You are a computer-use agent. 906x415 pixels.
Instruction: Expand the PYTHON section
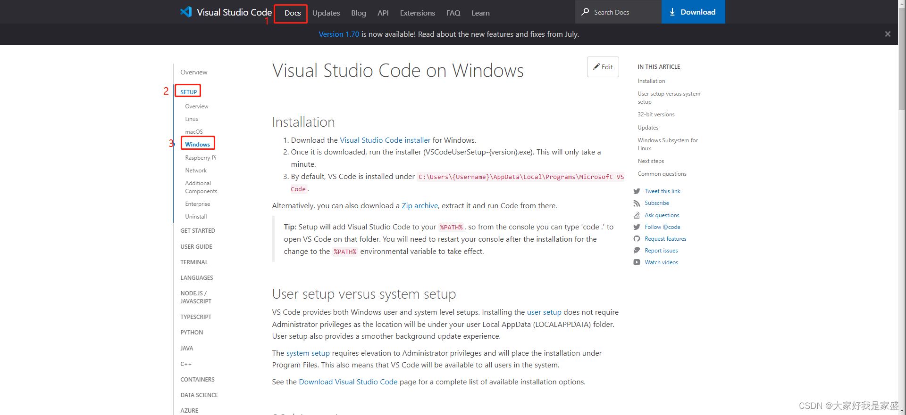(x=192, y=333)
